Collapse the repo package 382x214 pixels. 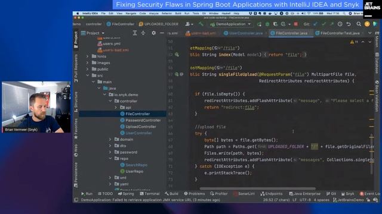tap(110, 159)
